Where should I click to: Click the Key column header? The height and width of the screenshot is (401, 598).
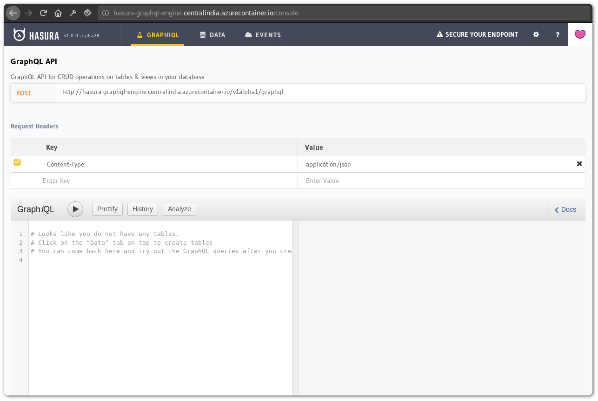tap(52, 147)
